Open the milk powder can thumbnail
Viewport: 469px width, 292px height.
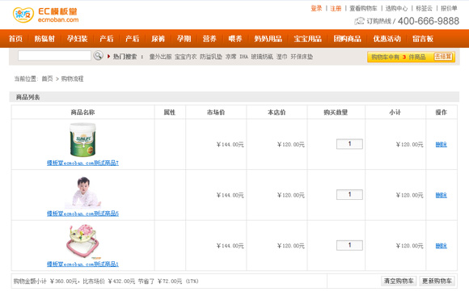(x=82, y=140)
